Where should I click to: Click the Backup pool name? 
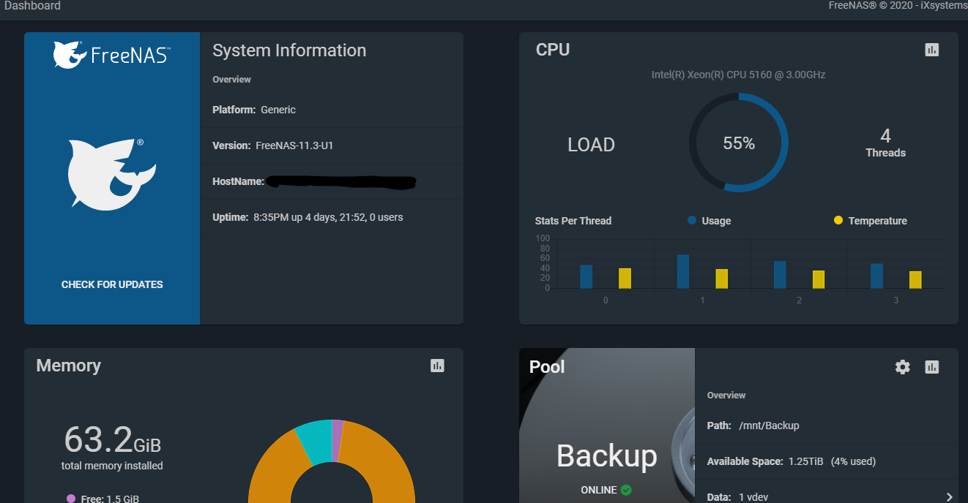click(606, 456)
